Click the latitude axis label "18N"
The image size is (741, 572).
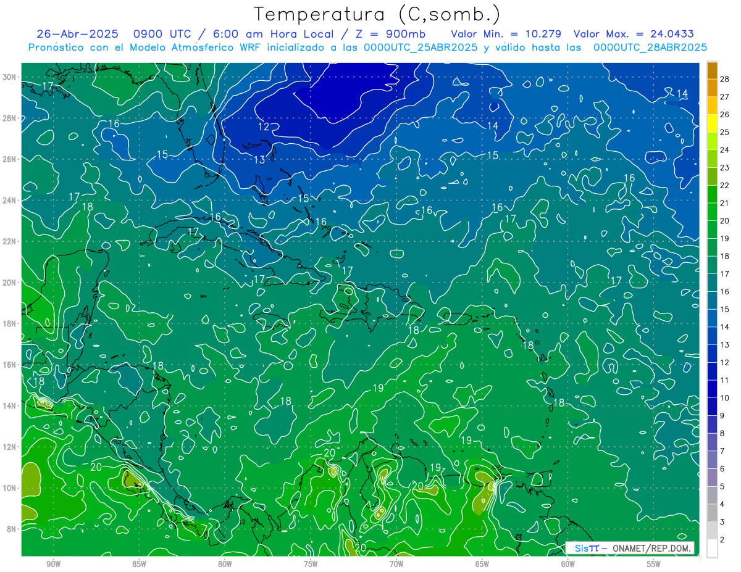click(x=10, y=323)
